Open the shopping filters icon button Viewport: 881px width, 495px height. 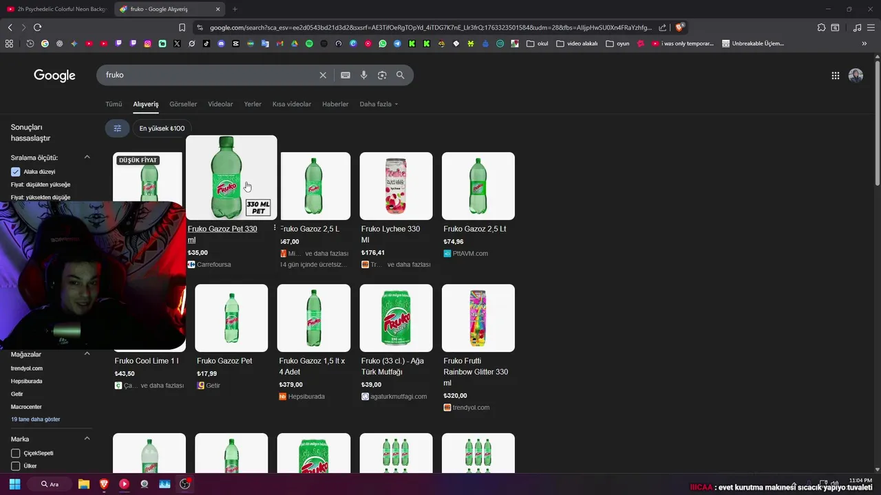[117, 129]
